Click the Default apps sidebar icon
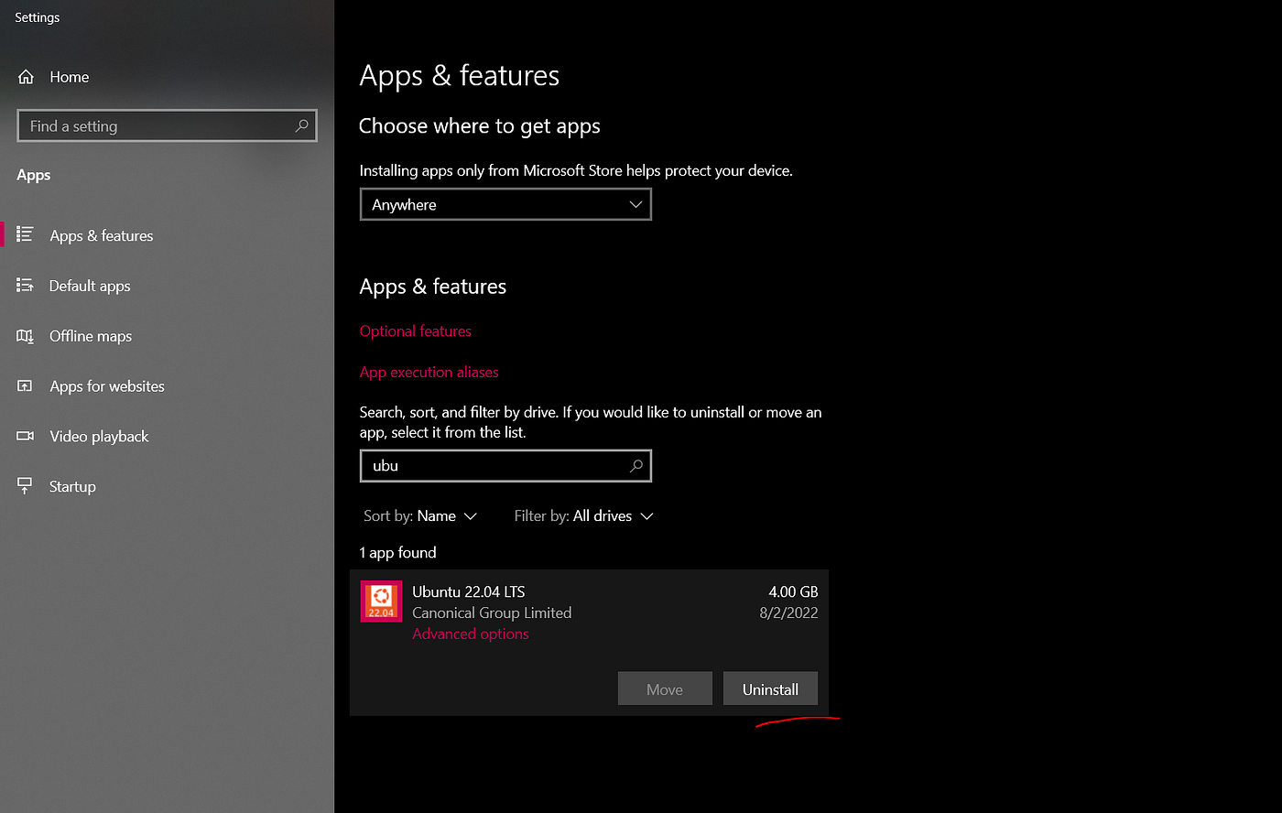 26,286
